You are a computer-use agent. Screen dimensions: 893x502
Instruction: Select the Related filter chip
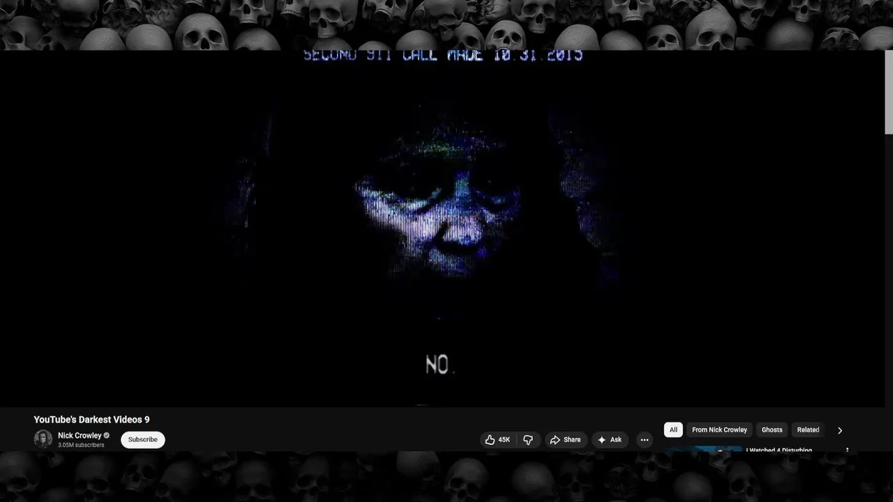tap(808, 430)
